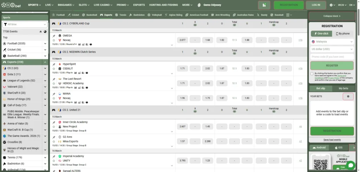Favorite the Imperial Academy match star

(54, 161)
